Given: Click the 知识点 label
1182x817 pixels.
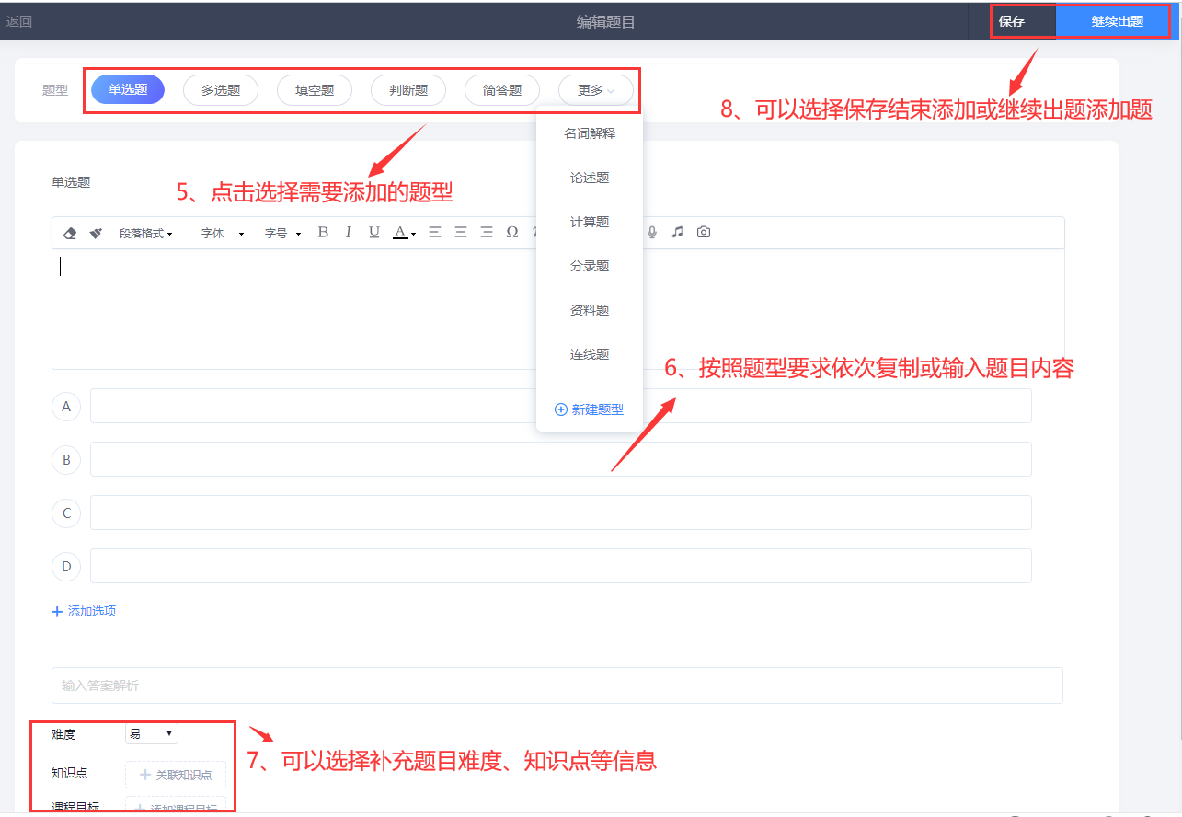Looking at the screenshot, I should click(x=70, y=773).
